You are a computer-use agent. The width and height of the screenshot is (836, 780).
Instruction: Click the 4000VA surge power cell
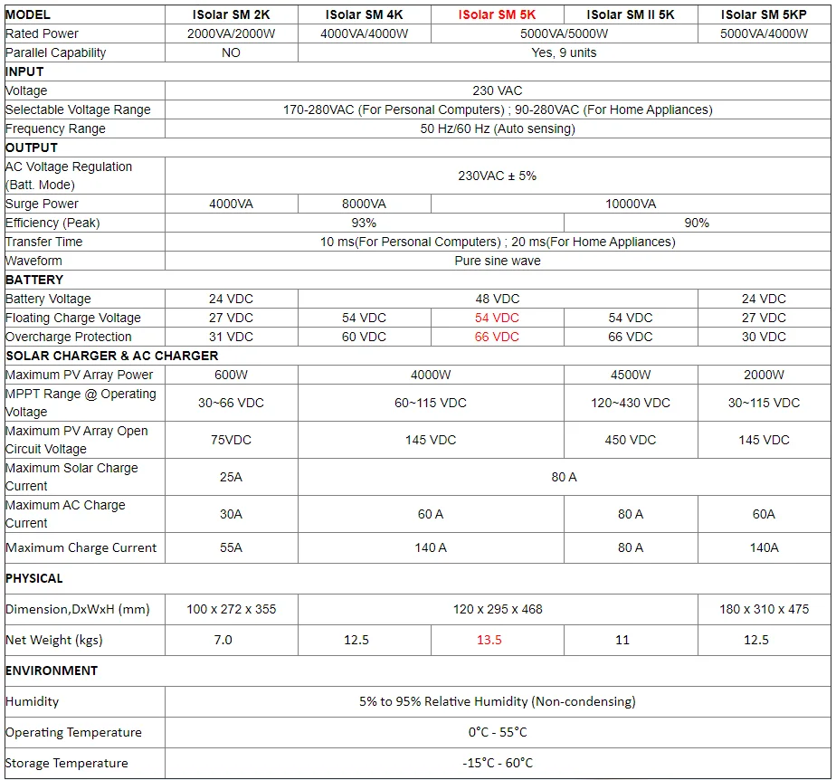click(x=231, y=205)
